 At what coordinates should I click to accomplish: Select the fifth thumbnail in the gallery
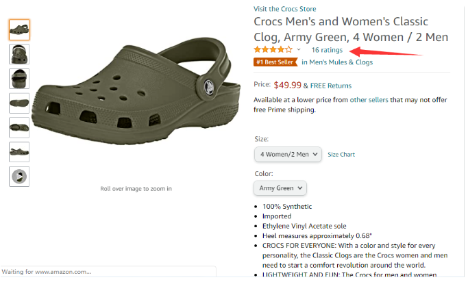click(19, 127)
